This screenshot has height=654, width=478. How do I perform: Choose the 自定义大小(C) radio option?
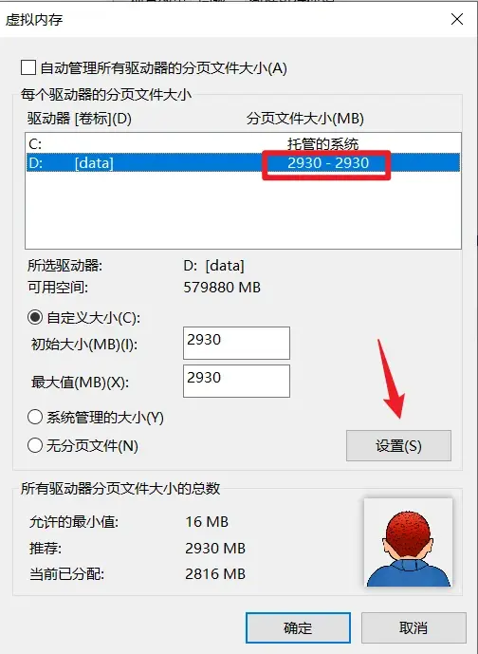35,317
